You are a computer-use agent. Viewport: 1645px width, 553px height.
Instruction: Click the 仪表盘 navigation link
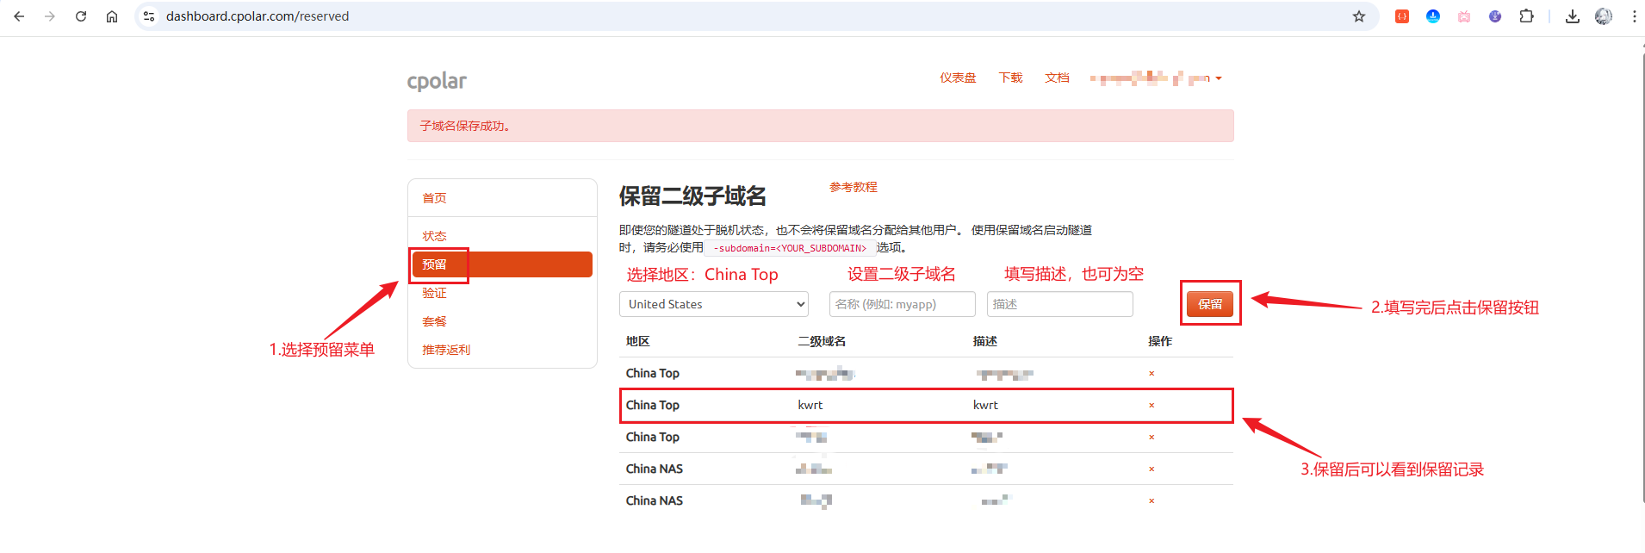[x=958, y=78]
